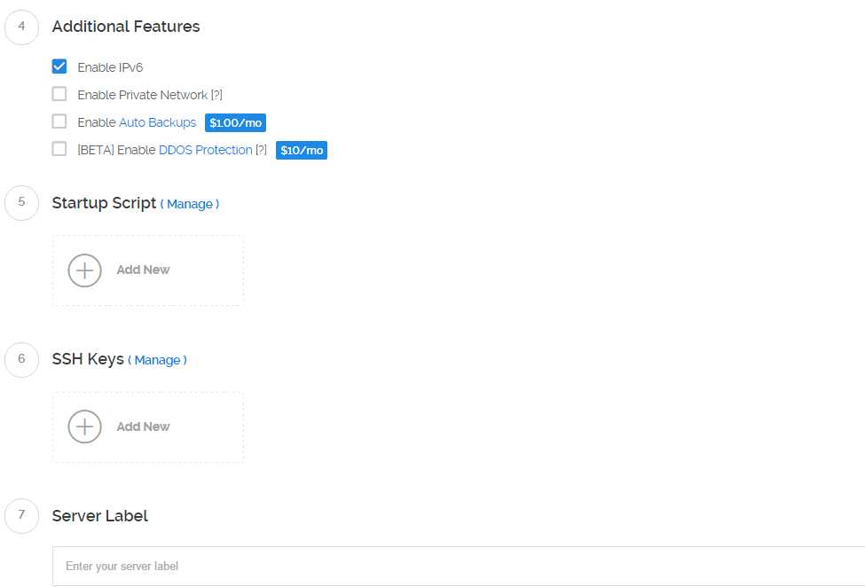The width and height of the screenshot is (865, 587).
Task: Open the DDOS Protection link
Action: tap(205, 150)
